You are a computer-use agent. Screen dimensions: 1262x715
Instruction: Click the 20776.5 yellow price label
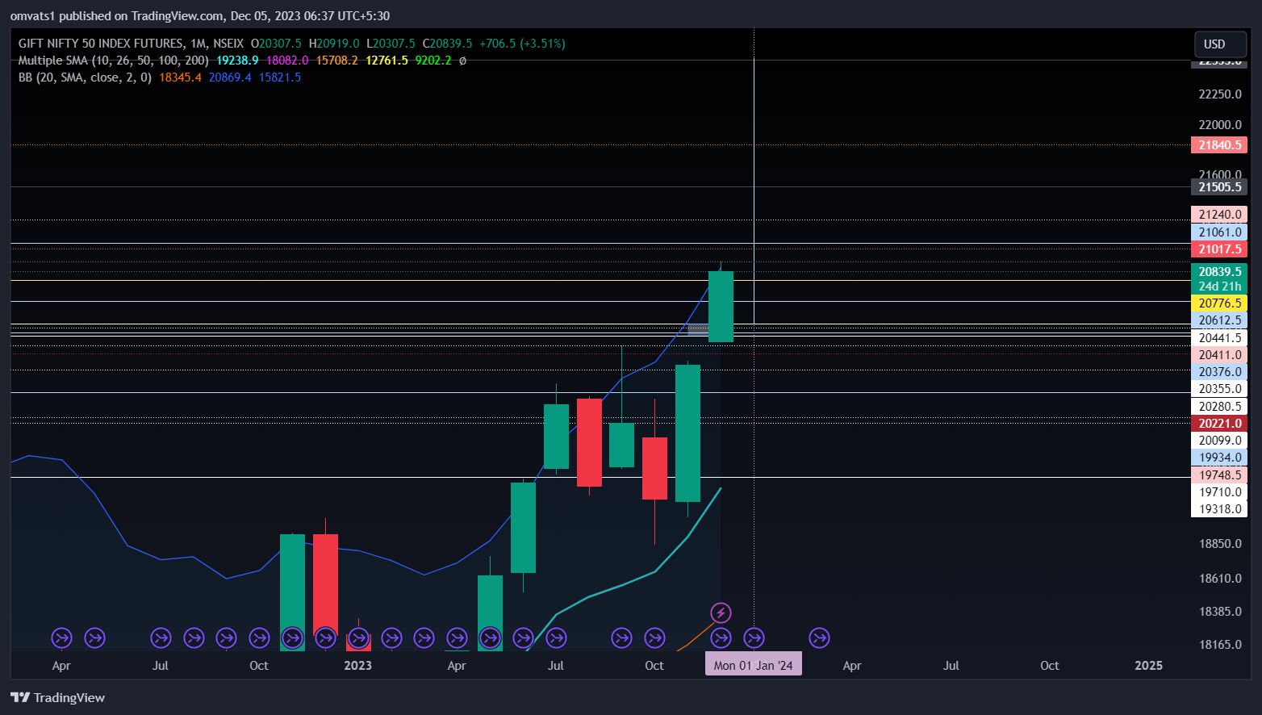click(x=1219, y=303)
